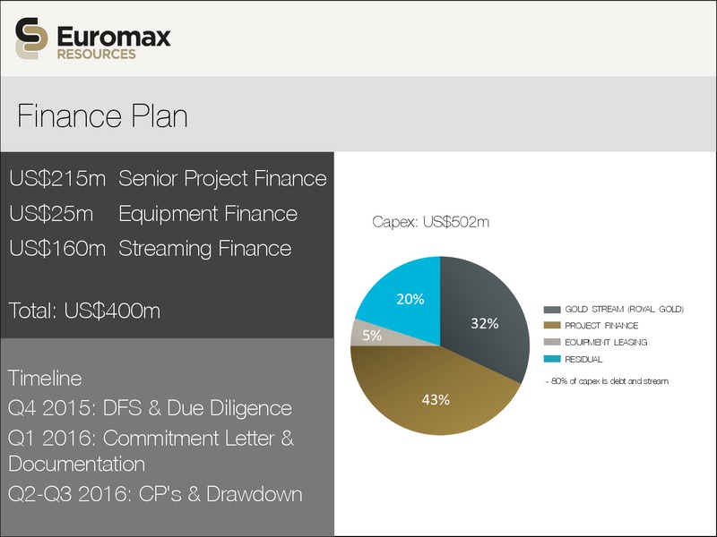
Task: Click the Q4 2015 DFS & Due Diligence line
Action: coord(150,408)
